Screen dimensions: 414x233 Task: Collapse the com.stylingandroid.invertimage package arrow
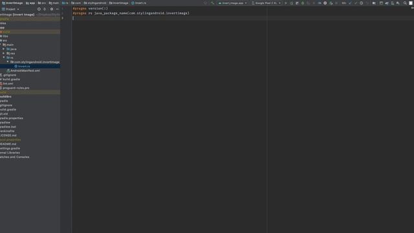[8, 62]
